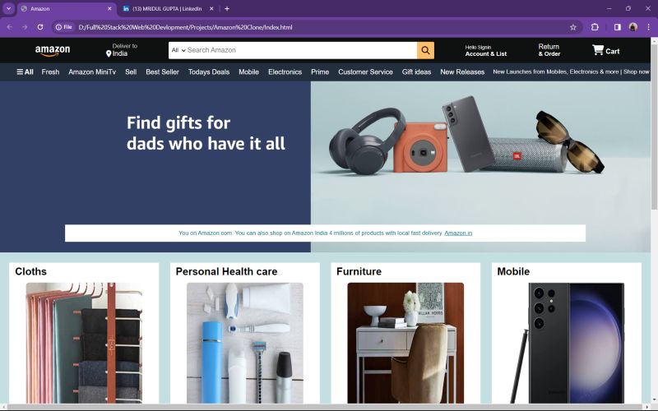Open the browser extensions puzzle icon

(595, 27)
